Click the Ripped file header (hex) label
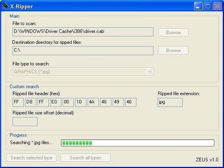Screen dimensions: 224x168 click(x=37, y=94)
